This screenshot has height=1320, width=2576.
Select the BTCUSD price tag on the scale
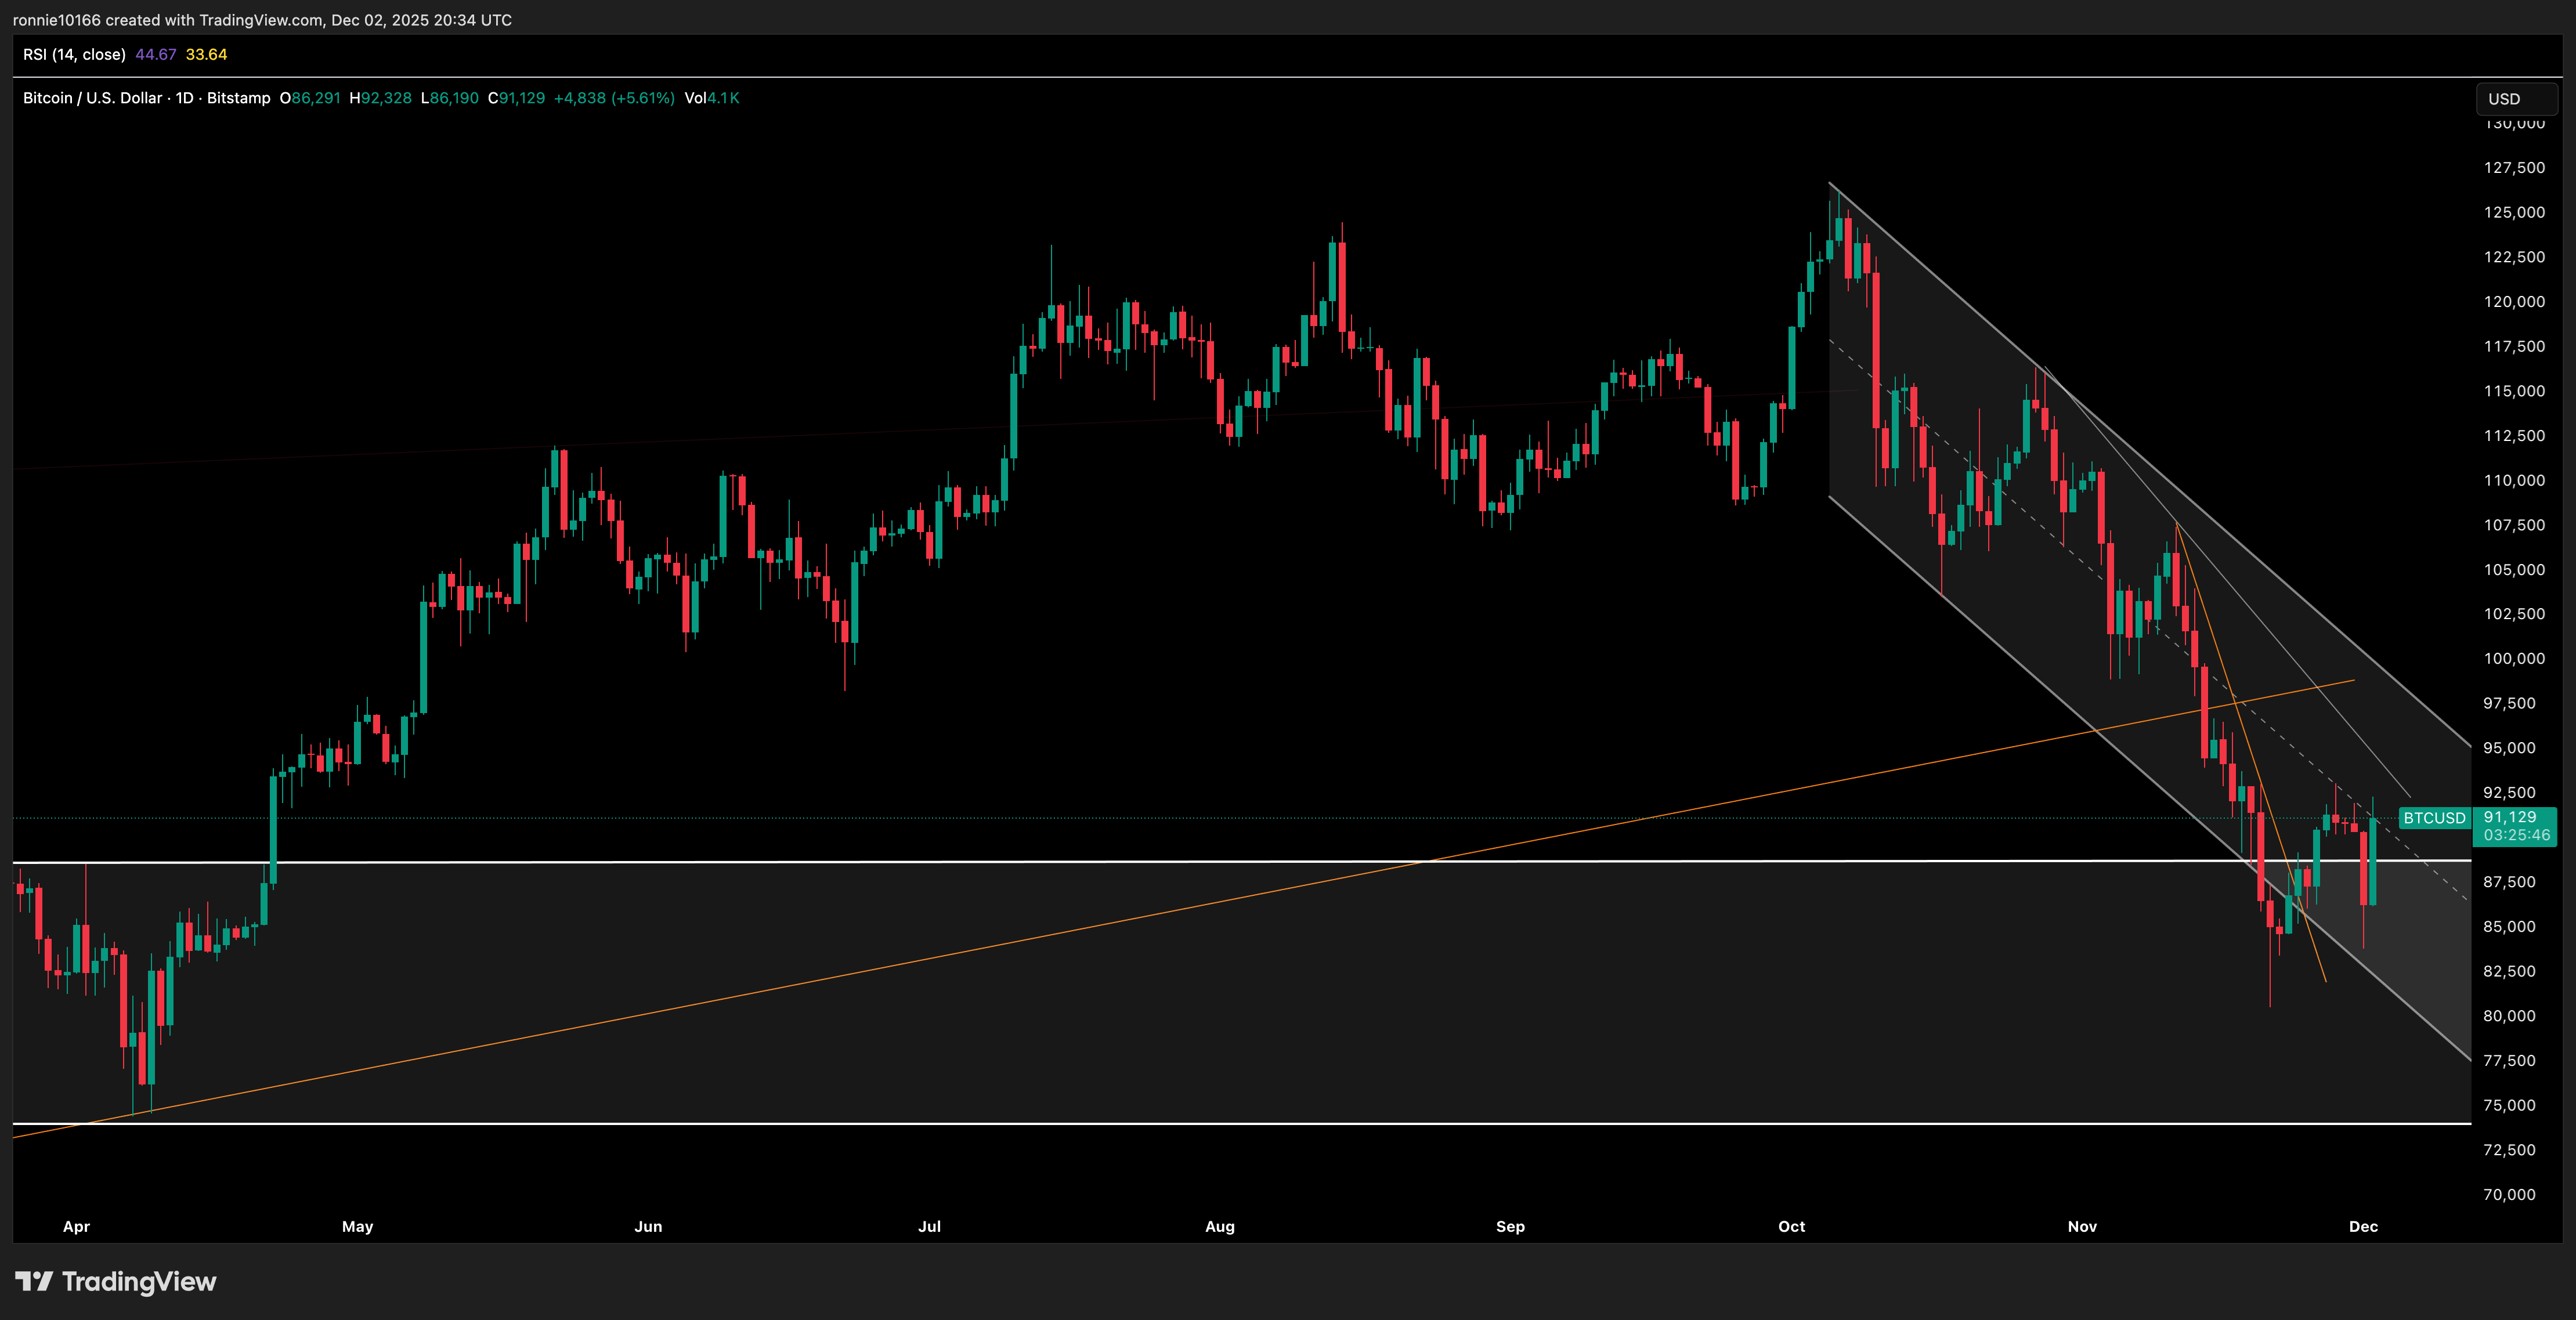[2434, 818]
